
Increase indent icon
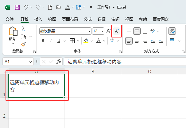(161, 41)
